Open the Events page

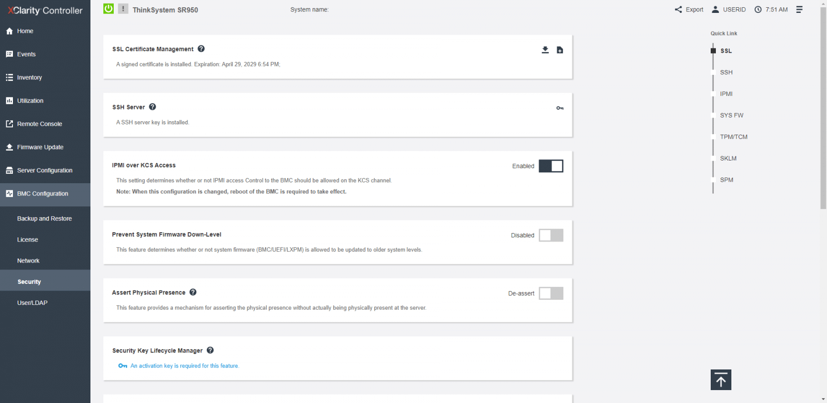click(45, 54)
